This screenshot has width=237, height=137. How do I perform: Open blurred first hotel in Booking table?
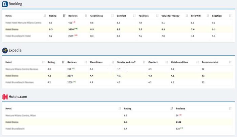point(23,23)
